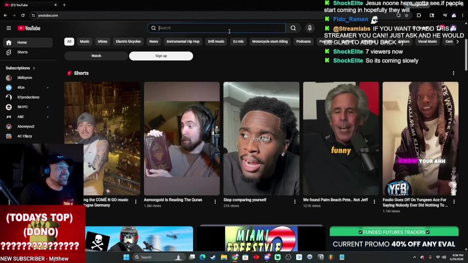Open a new browser tab

64,5
